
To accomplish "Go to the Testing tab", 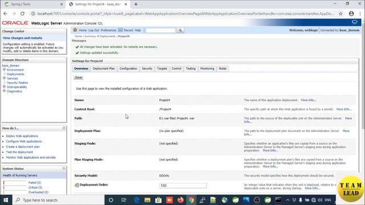I will coord(190,68).
